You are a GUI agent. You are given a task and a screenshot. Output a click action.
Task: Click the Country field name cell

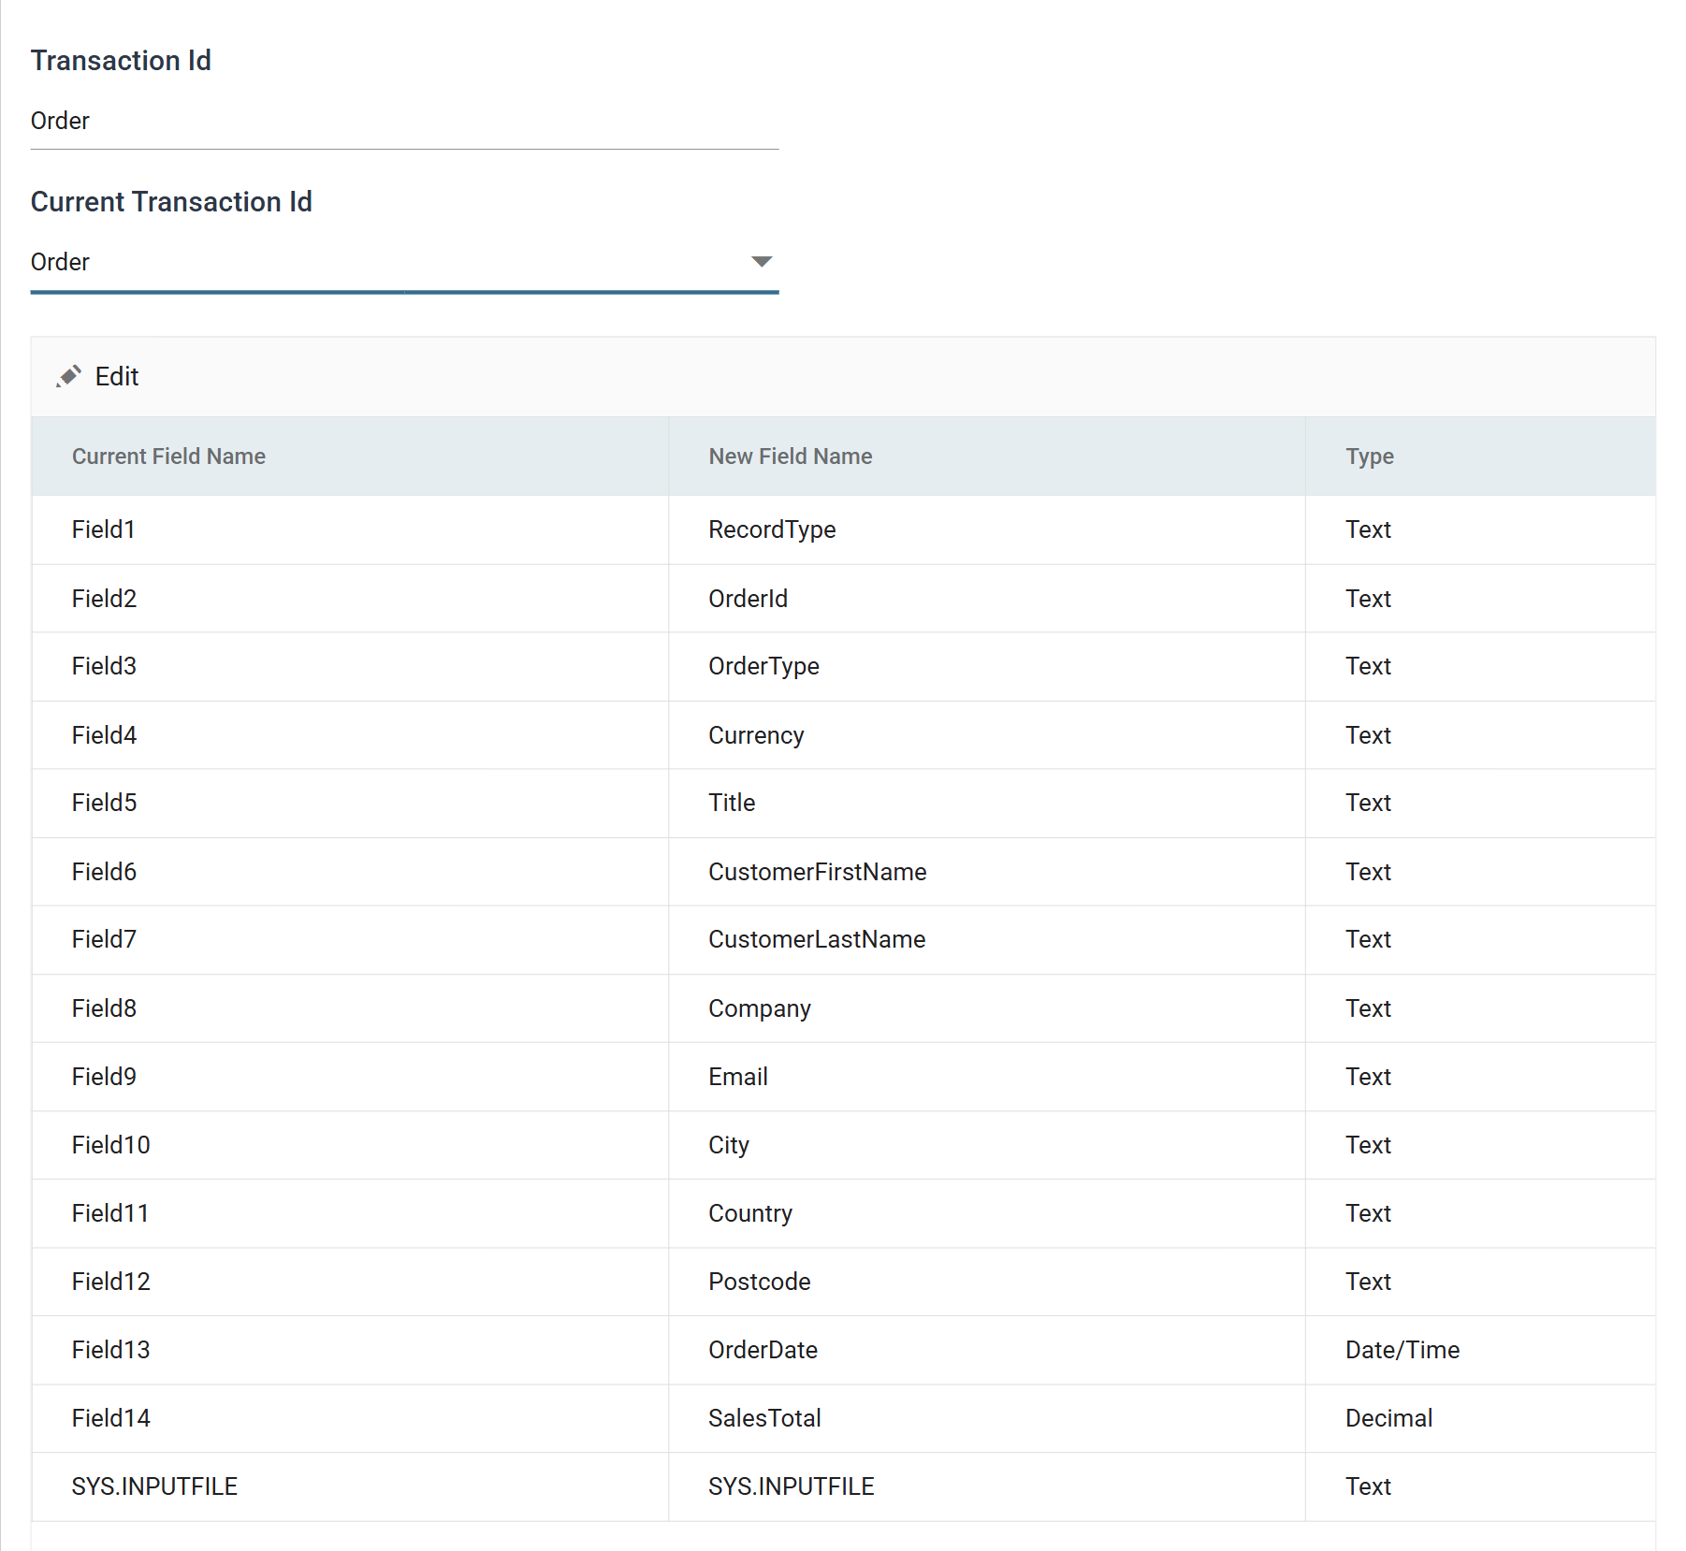[987, 1213]
